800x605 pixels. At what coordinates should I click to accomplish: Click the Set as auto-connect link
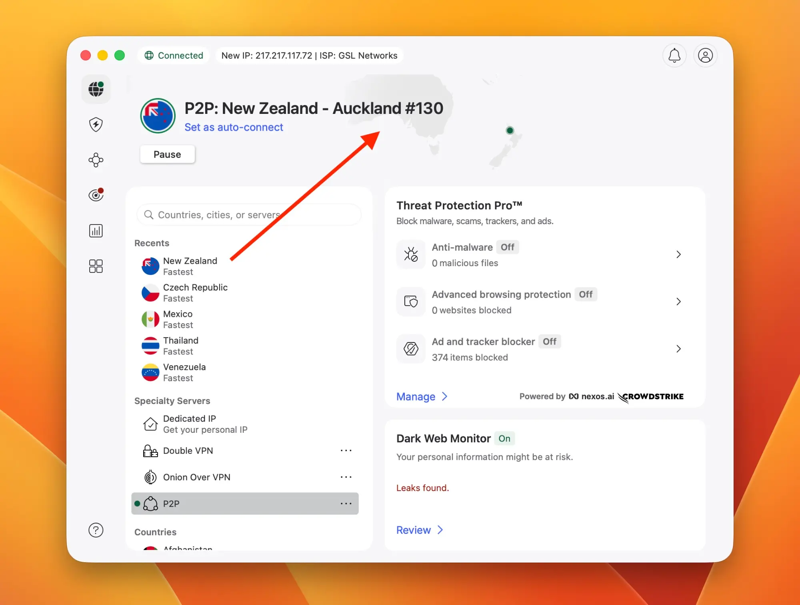point(234,127)
